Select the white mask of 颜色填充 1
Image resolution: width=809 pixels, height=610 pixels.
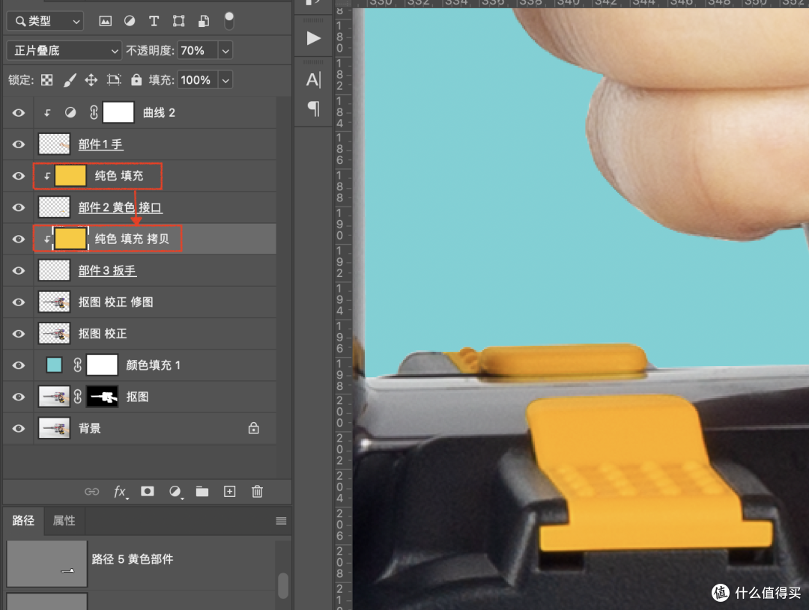point(102,365)
